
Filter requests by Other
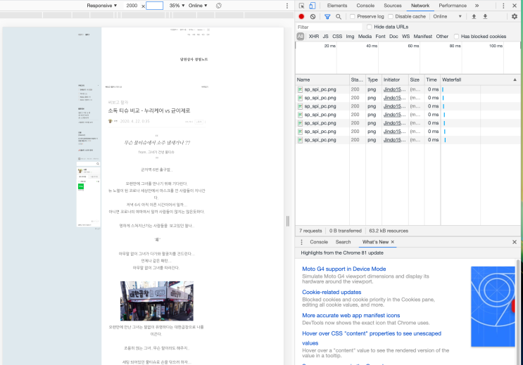click(442, 37)
